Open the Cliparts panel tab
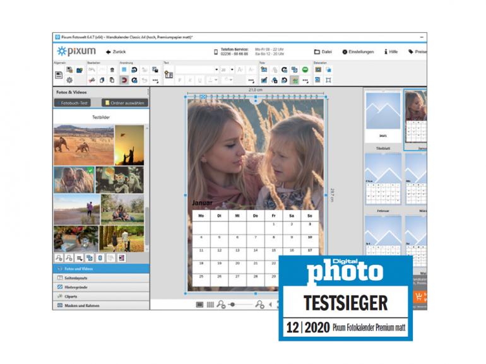 pyautogui.click(x=102, y=296)
